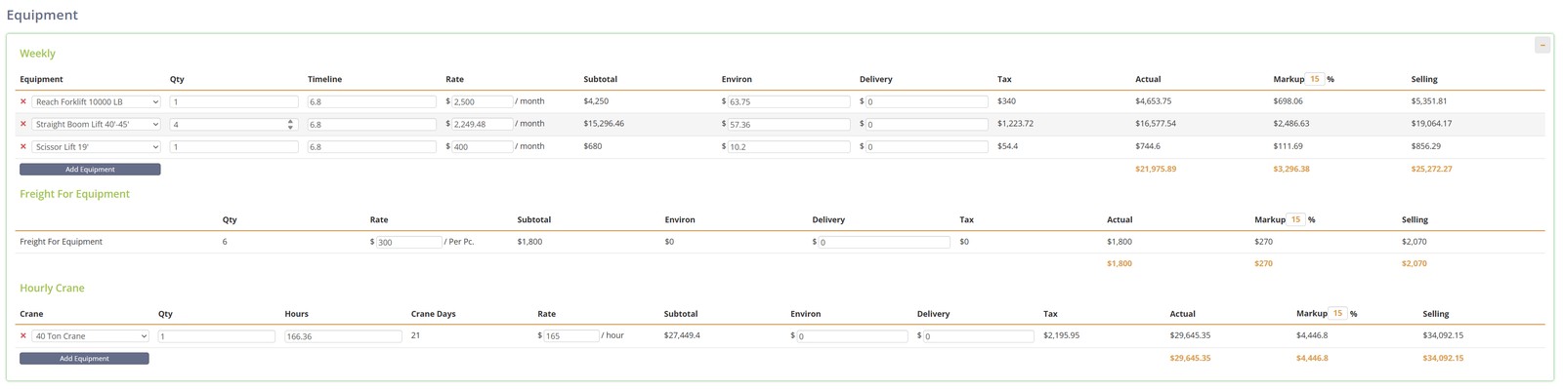Edit the 10.2 environ field
Screen dimensions: 1563x389
(789, 146)
